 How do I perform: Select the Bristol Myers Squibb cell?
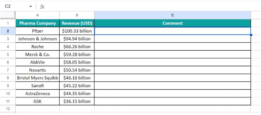tap(37, 78)
